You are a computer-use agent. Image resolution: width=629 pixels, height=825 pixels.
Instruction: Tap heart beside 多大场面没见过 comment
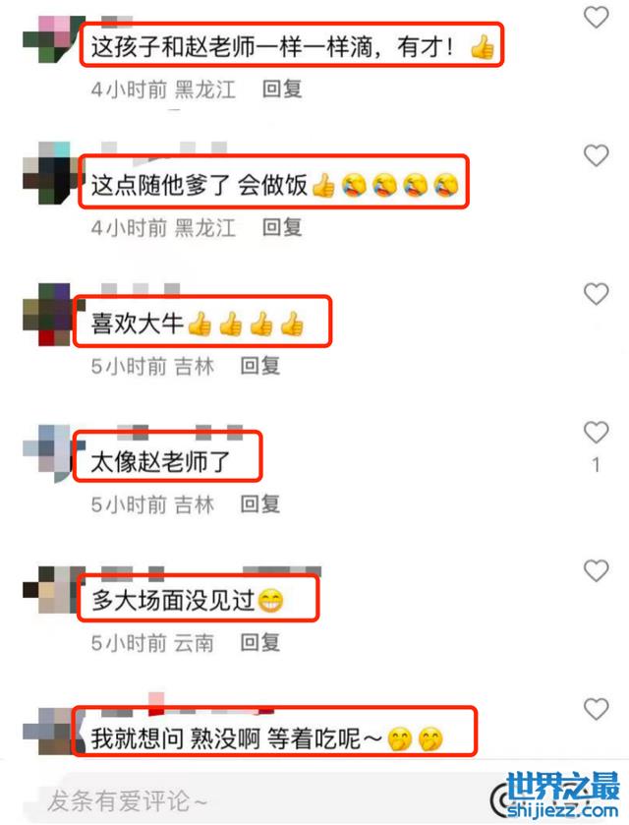point(596,571)
